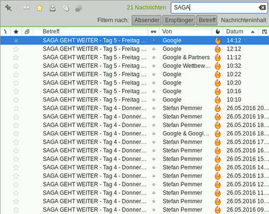The width and height of the screenshot is (269, 214).
Task: Toggle junk flame on the 26.05.2016 20... message
Action: point(218,108)
